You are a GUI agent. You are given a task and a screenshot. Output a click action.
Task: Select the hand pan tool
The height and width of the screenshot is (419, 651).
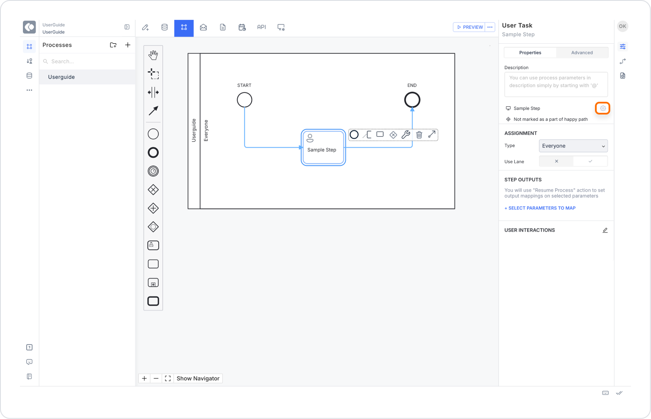pos(153,55)
